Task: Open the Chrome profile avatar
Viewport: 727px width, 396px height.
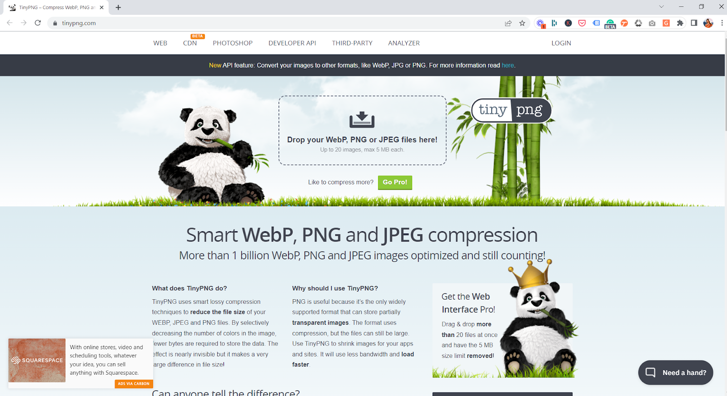Action: [708, 23]
